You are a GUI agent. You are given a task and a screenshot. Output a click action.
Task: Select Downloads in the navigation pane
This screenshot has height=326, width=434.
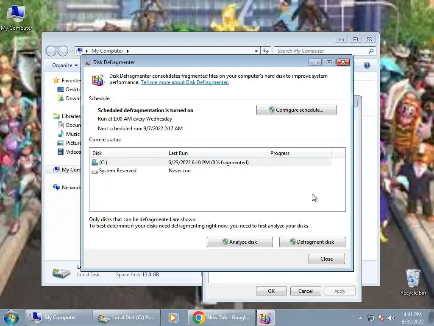(x=69, y=98)
